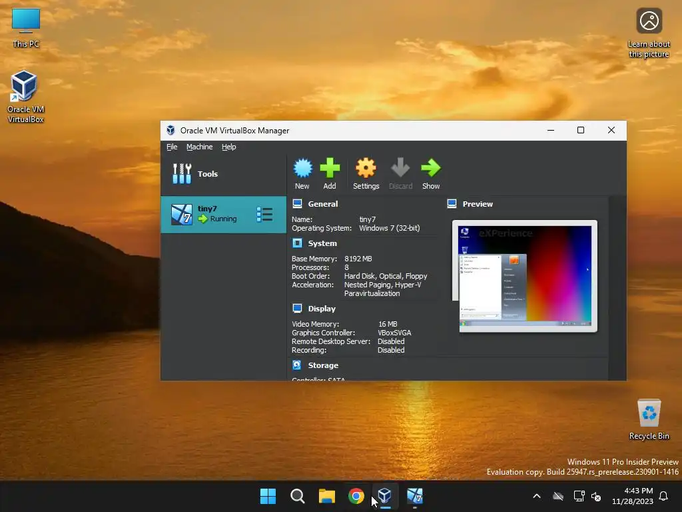Screen dimensions: 682x512
Task: Launch Google Chrome from taskbar
Action: tap(356, 496)
